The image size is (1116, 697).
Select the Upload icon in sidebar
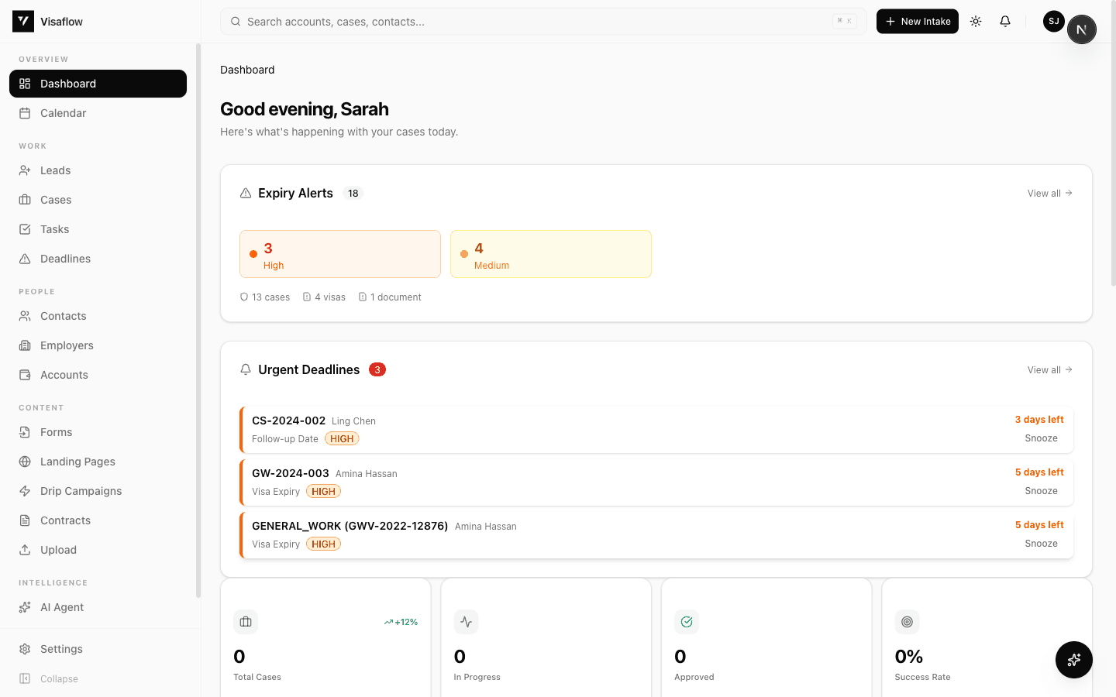coord(26,549)
